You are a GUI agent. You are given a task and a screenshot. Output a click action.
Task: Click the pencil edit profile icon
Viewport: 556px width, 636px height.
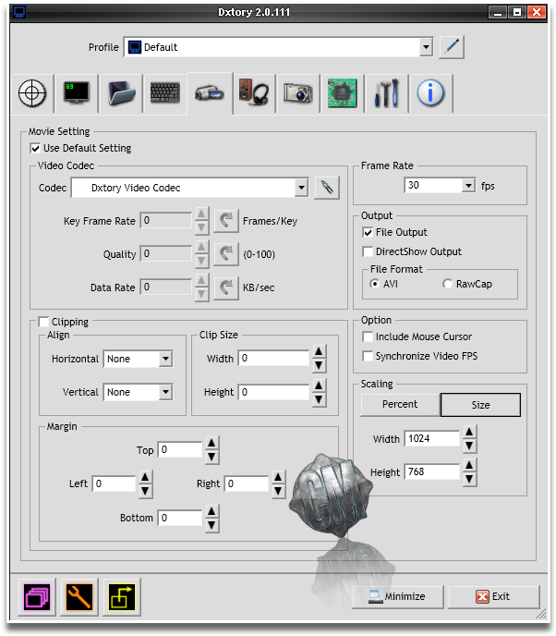pos(452,47)
